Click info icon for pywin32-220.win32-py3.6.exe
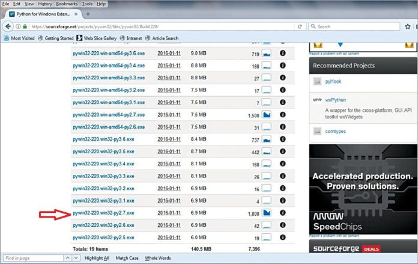The height and width of the screenshot is (264, 418). [x=282, y=139]
